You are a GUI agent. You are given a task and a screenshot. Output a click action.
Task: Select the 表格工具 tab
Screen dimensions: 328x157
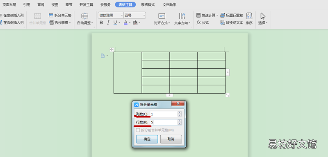[x=125, y=4]
